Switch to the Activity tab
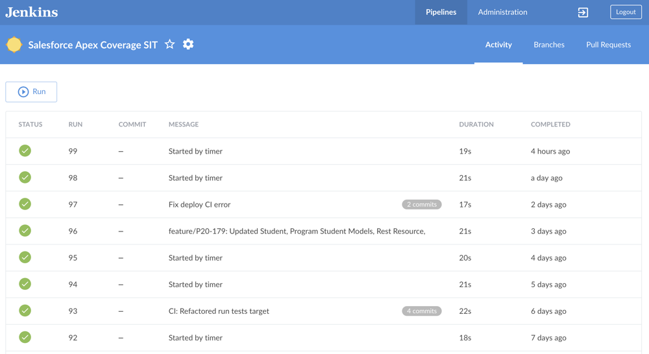The height and width of the screenshot is (354, 649). pyautogui.click(x=498, y=45)
